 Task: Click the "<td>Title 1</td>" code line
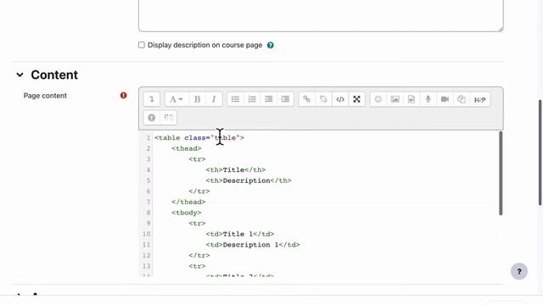point(239,234)
